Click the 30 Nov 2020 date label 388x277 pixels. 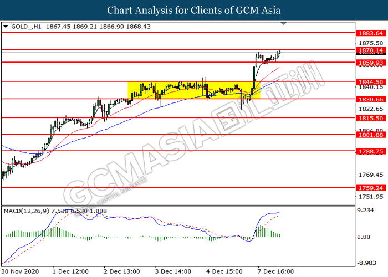20,271
